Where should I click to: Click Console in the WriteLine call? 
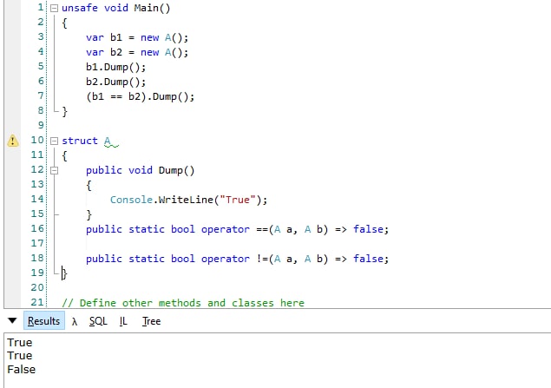[131, 200]
